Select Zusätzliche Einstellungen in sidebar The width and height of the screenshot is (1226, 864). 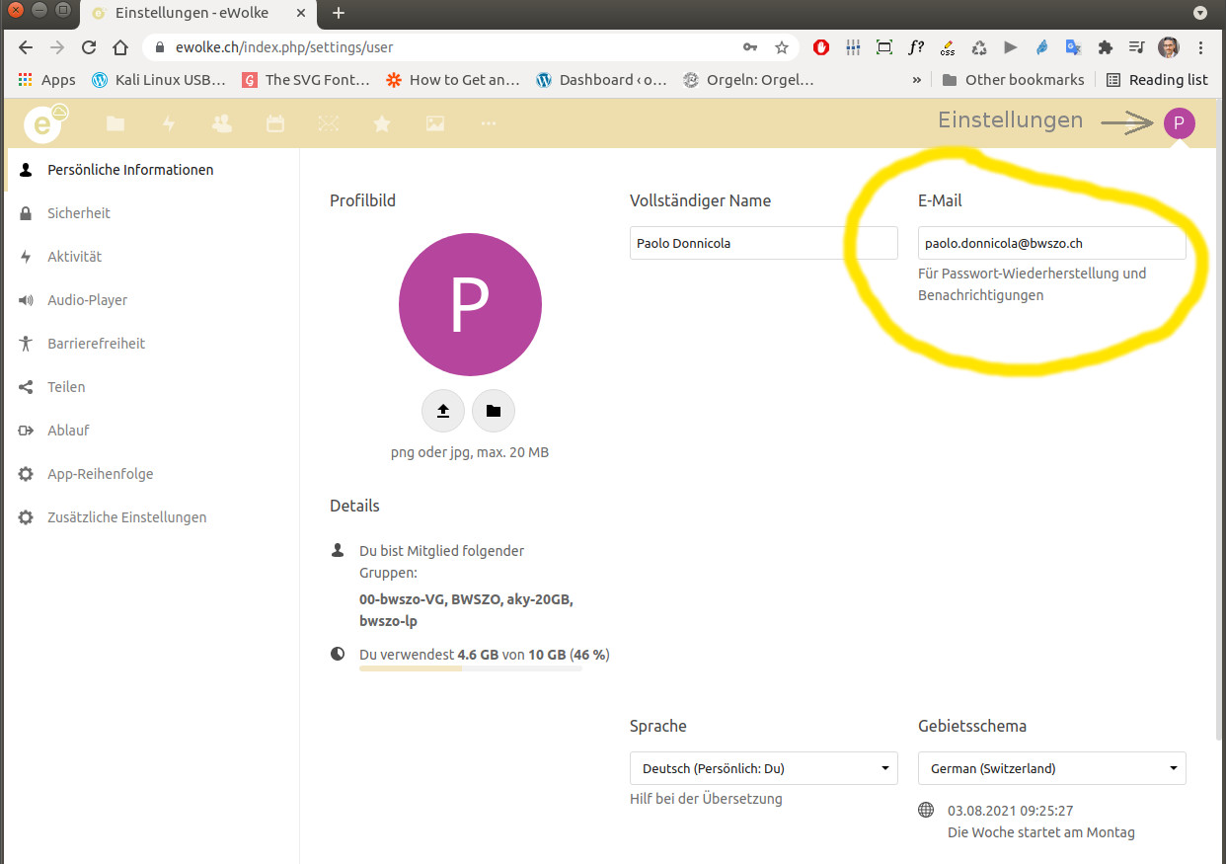pyautogui.click(x=126, y=517)
